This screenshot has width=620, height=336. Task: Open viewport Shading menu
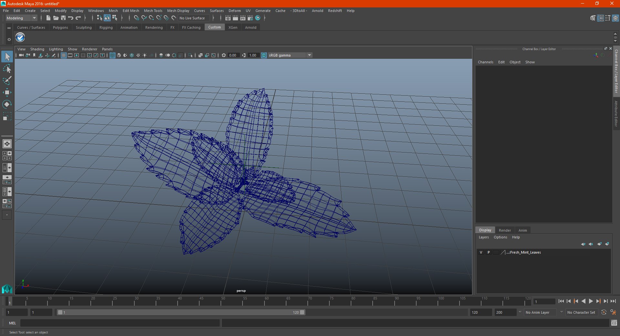(x=37, y=49)
